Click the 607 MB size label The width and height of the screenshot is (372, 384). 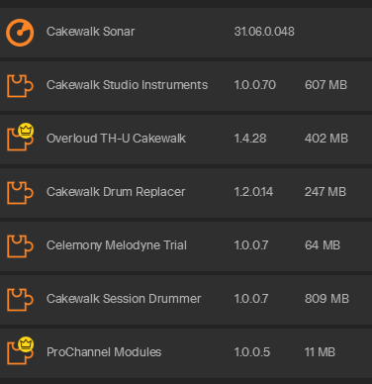coord(325,85)
